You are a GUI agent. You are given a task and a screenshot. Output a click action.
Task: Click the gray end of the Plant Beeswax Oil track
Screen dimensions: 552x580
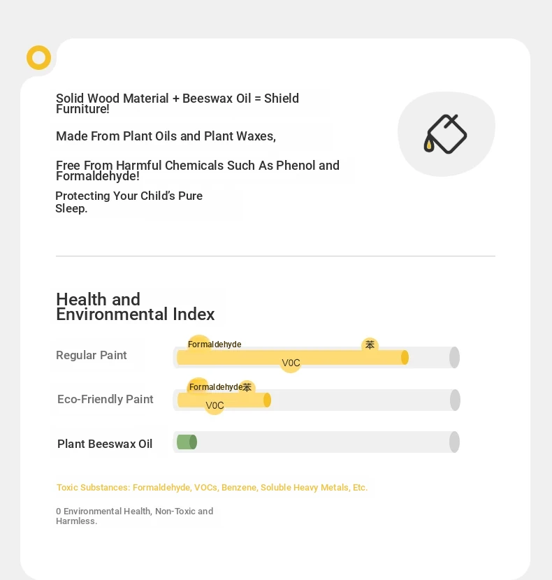point(454,442)
